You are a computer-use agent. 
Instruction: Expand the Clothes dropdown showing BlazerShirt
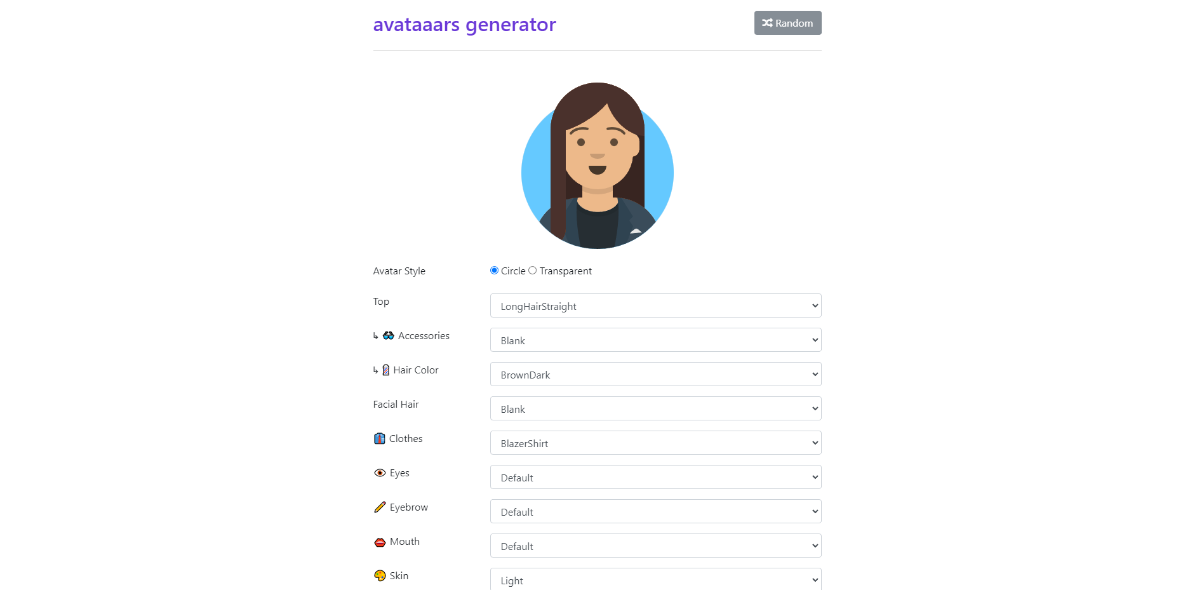click(x=655, y=443)
